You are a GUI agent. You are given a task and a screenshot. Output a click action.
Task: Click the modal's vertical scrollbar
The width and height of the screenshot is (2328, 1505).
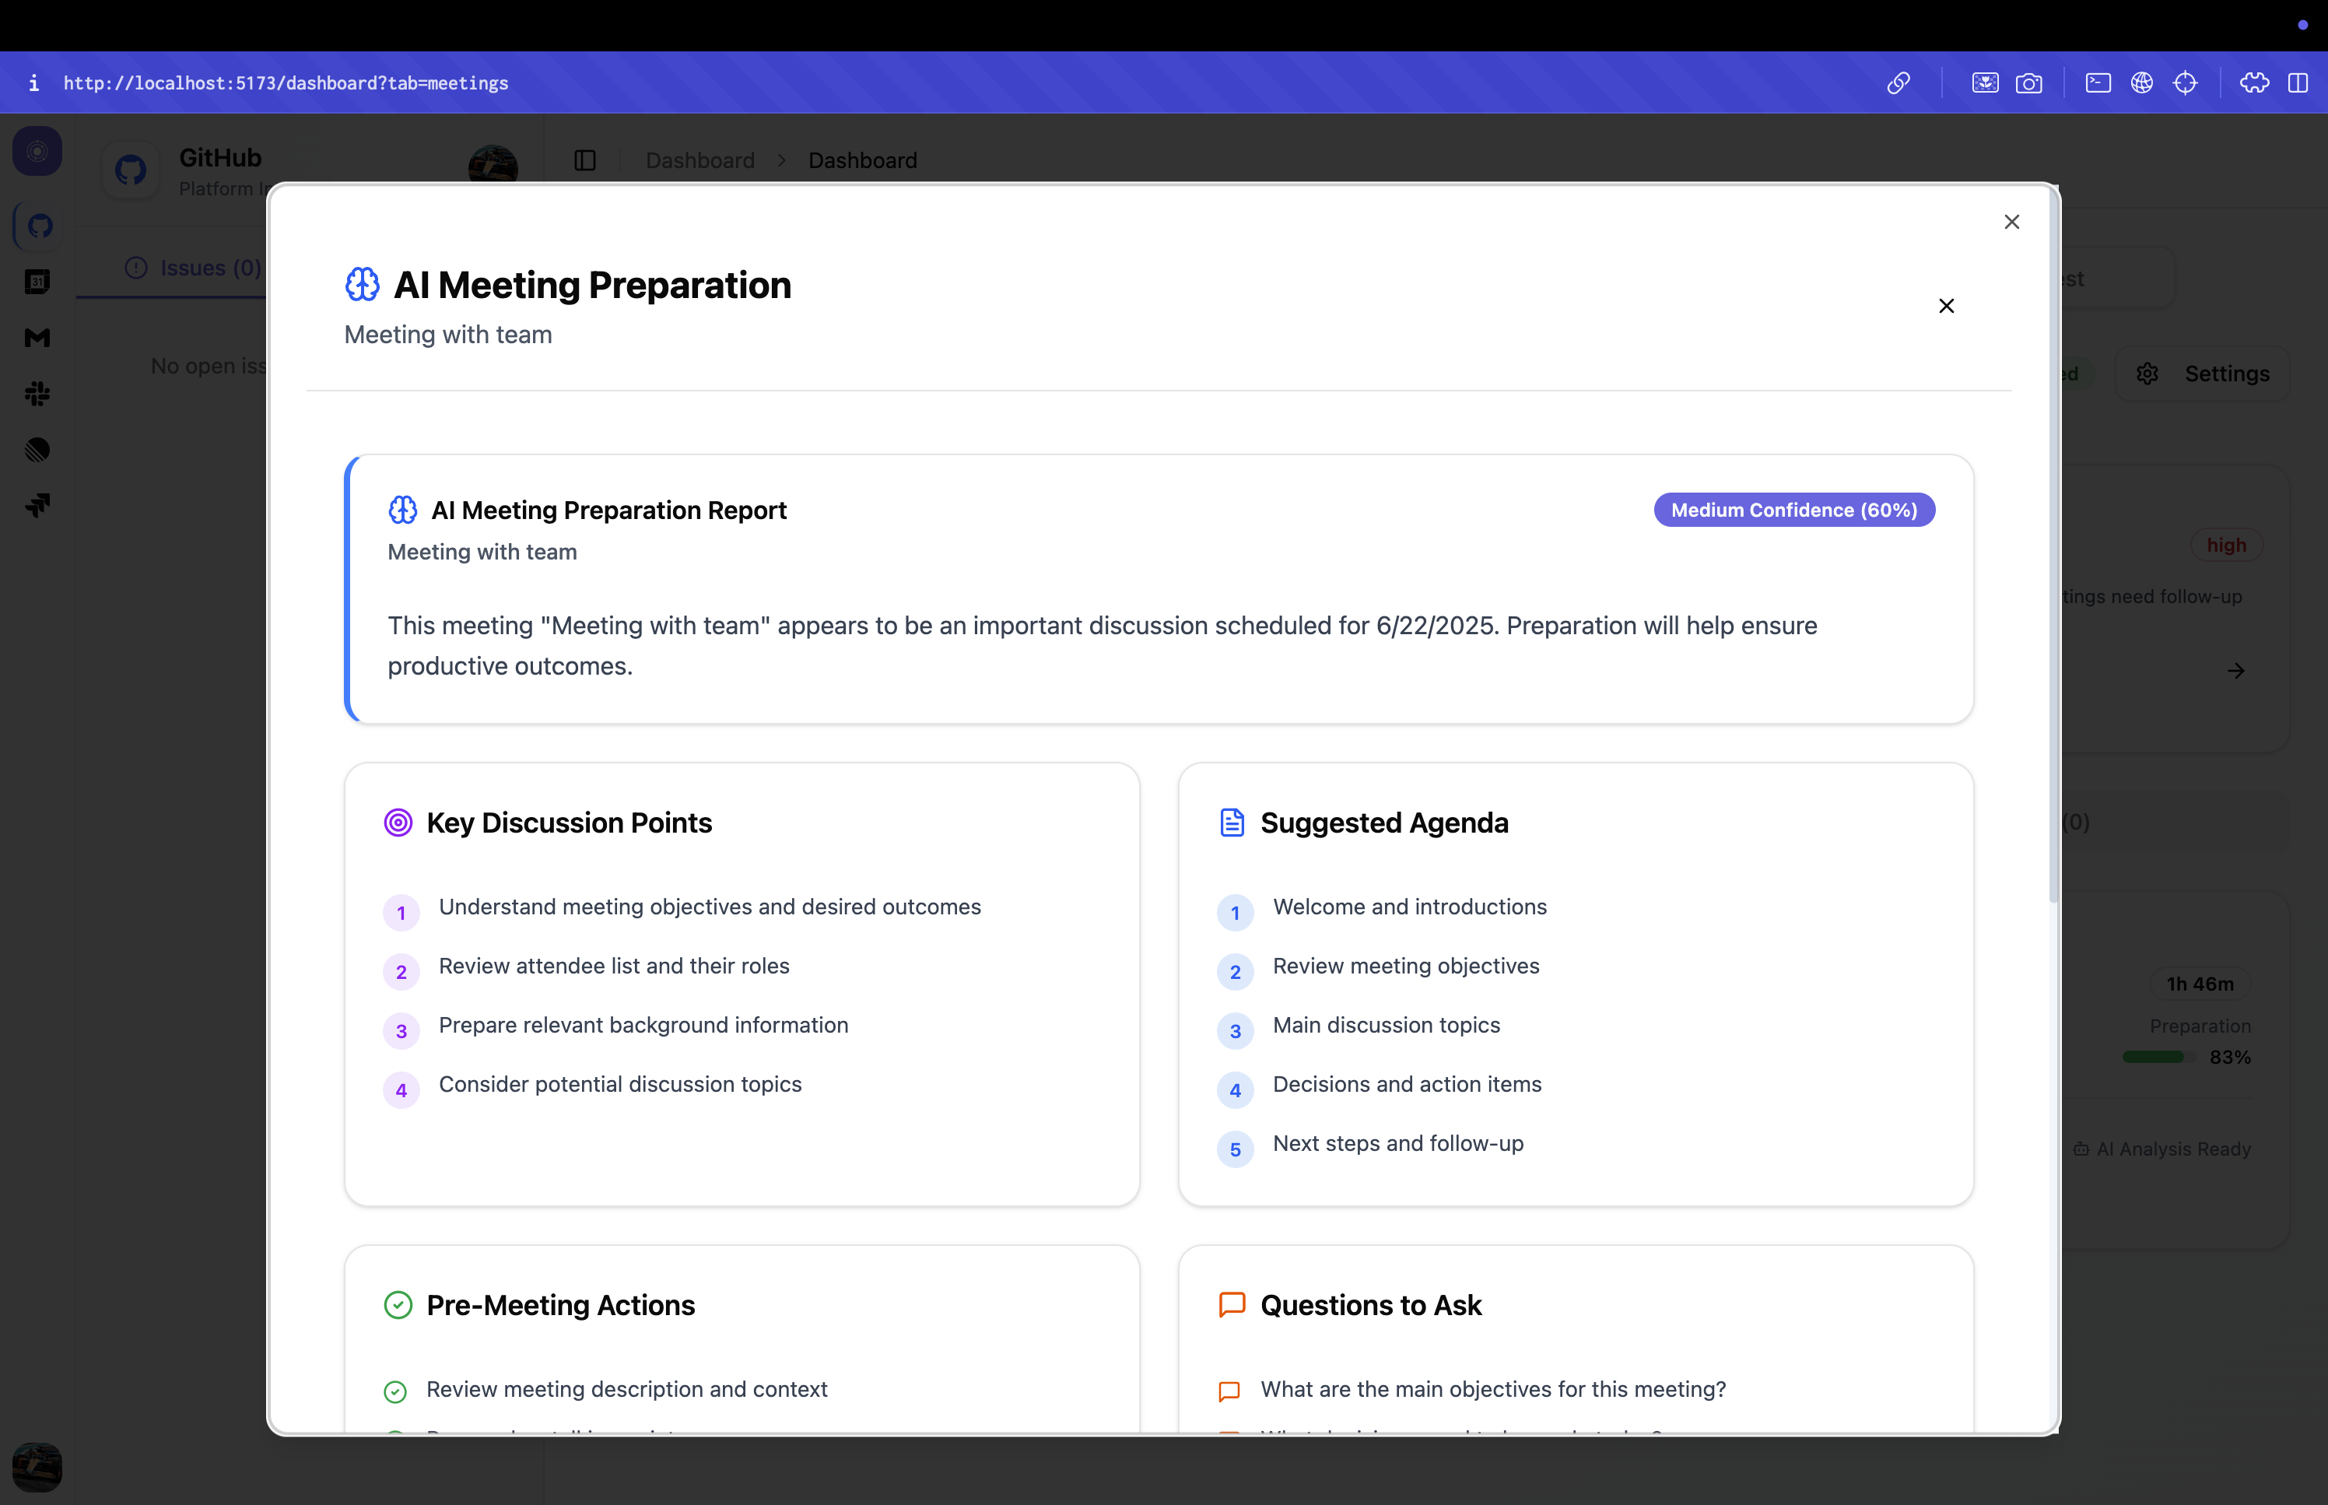pyautogui.click(x=2053, y=547)
